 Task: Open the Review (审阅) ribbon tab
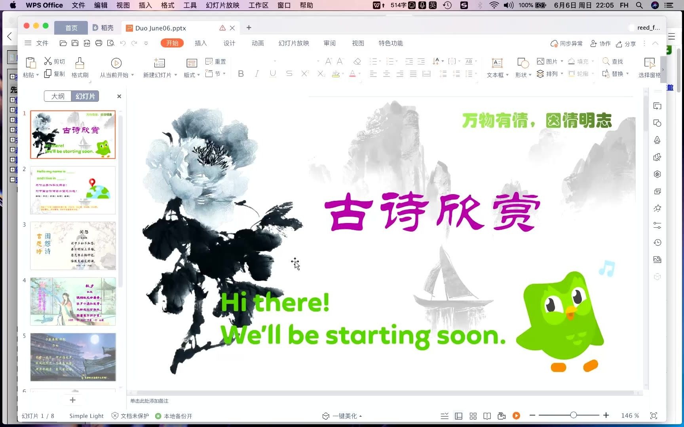(329, 43)
